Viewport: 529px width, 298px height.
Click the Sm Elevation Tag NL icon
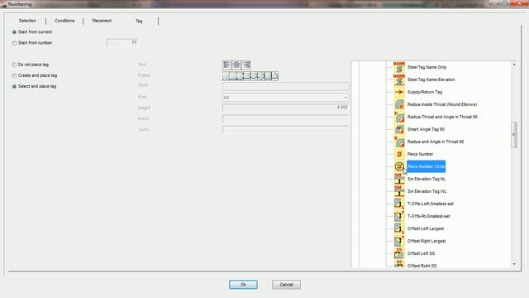click(399, 179)
